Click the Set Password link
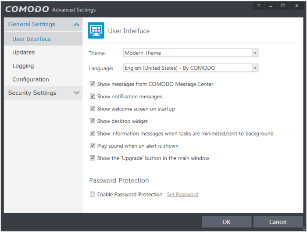The height and width of the screenshot is (232, 307). [182, 194]
